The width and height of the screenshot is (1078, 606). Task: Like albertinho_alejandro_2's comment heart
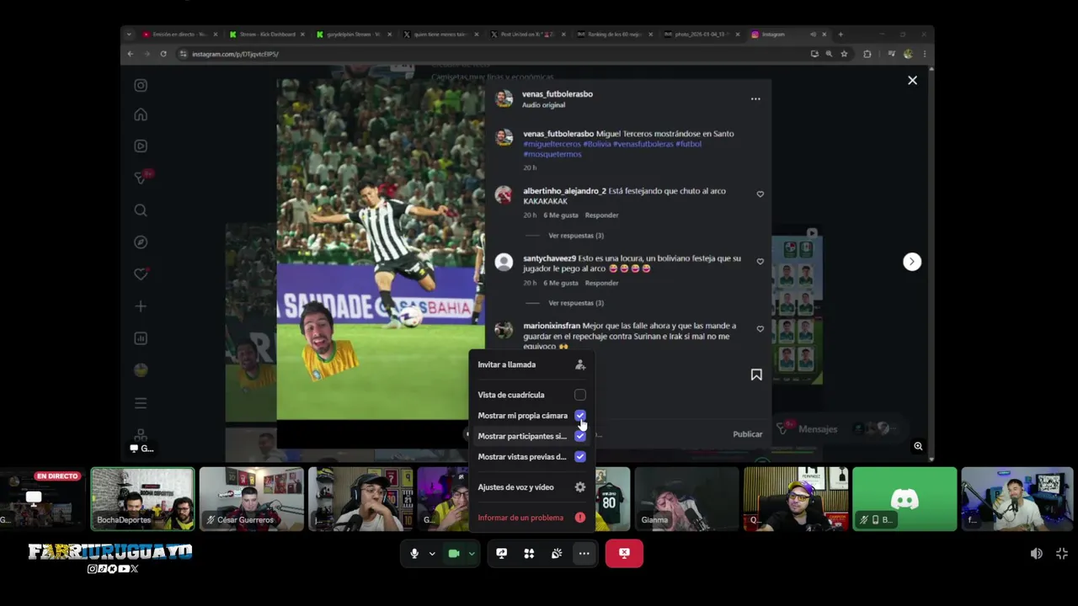tap(760, 194)
